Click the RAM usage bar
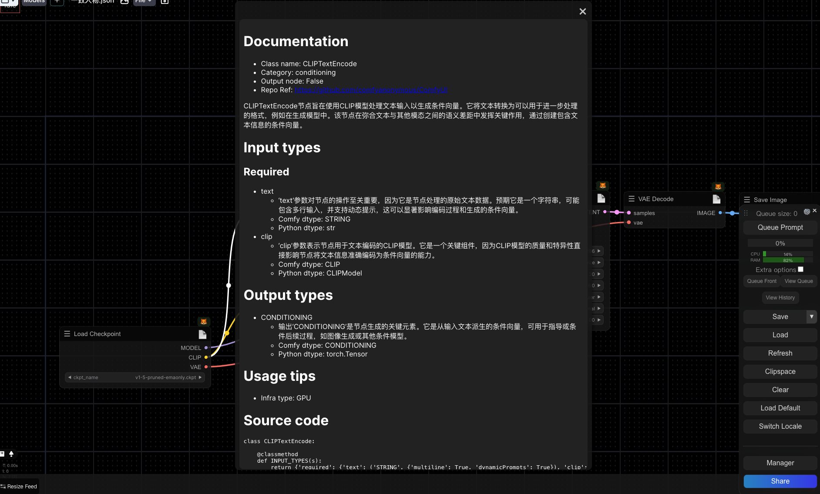 coord(788,260)
